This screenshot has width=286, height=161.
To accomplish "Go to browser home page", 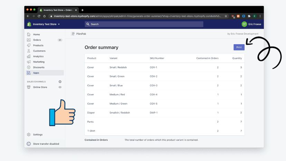I will pos(44,16).
